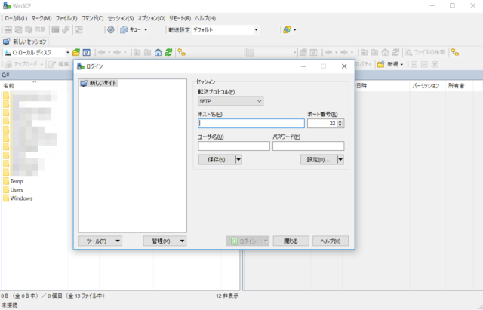483x310 pixels.
Task: Click the 閉じる button
Action: click(x=291, y=241)
